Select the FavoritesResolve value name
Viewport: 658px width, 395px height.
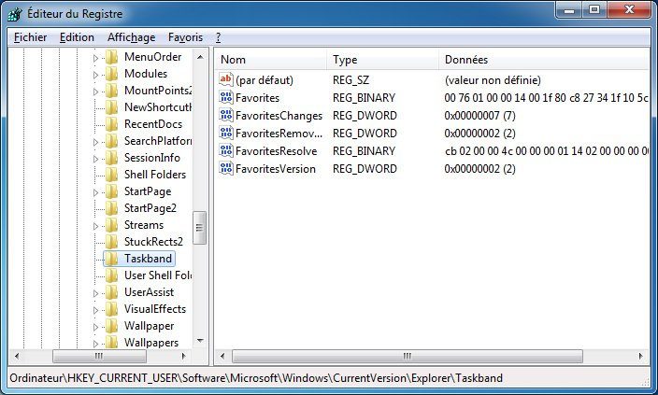tap(276, 151)
